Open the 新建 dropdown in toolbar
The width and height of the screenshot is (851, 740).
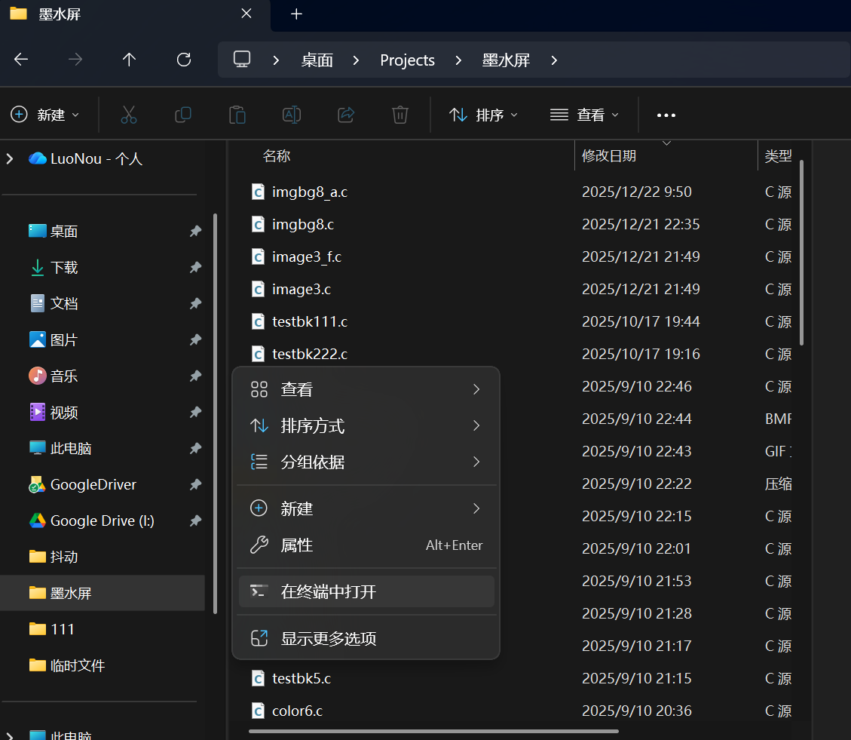coord(45,115)
